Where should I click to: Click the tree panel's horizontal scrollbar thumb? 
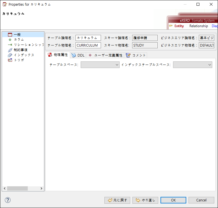17,188
